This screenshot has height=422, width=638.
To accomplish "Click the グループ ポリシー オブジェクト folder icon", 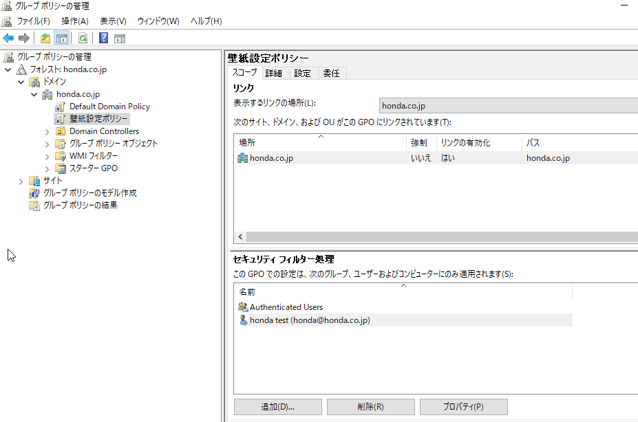I will click(60, 144).
